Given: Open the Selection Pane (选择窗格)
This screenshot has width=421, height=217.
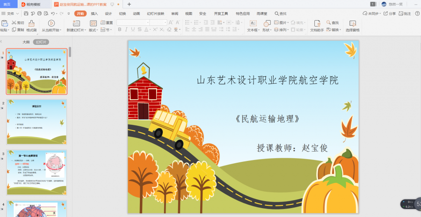Looking at the screenshot, I should (x=353, y=26).
